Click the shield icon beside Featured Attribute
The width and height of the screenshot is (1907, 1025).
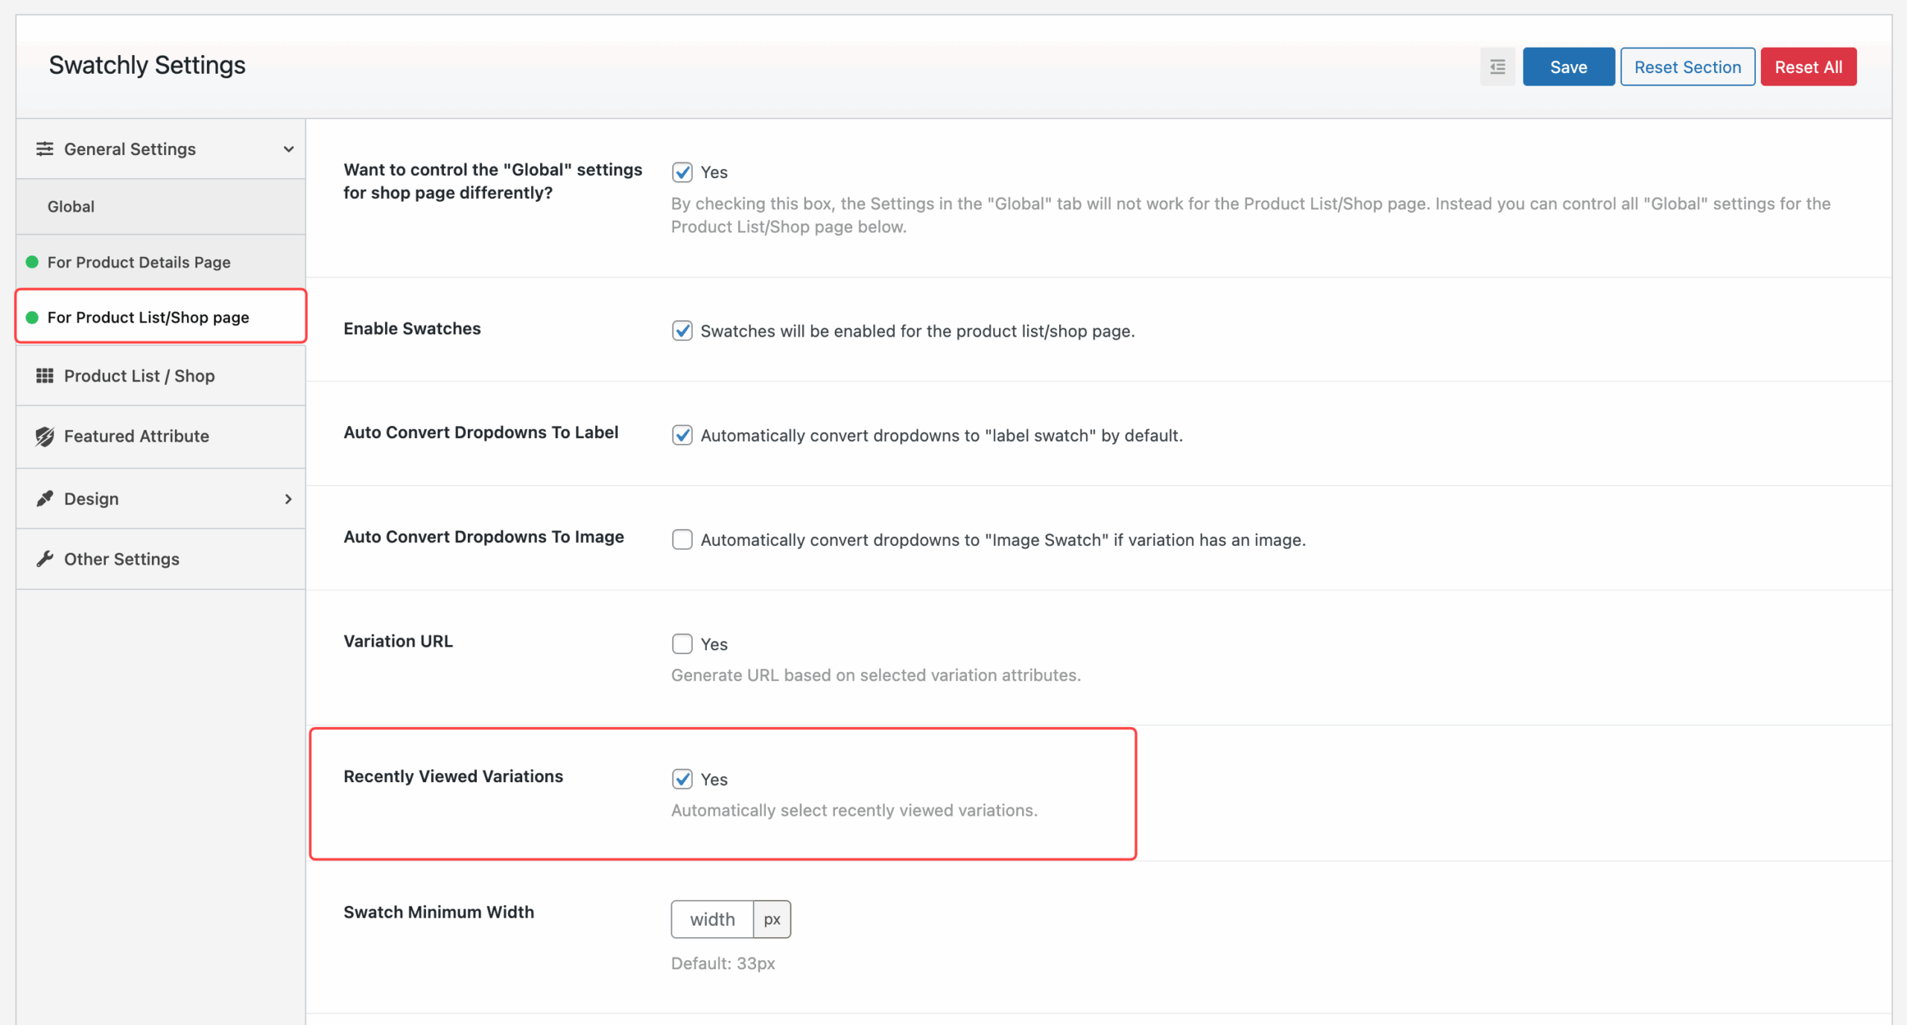point(45,437)
